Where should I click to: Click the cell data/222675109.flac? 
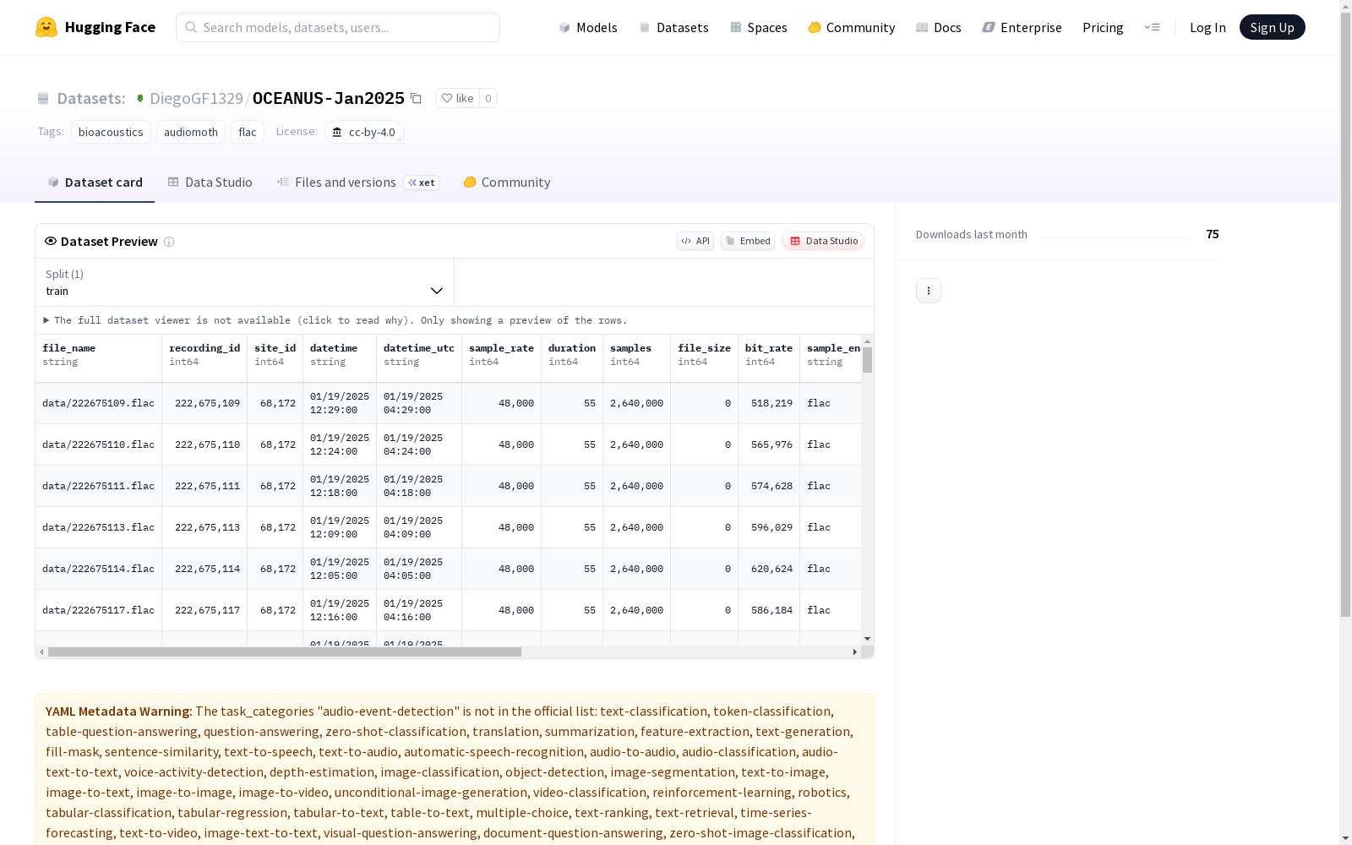[99, 403]
